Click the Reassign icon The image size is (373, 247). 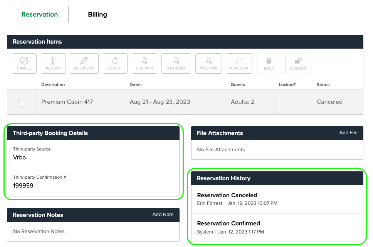click(239, 63)
